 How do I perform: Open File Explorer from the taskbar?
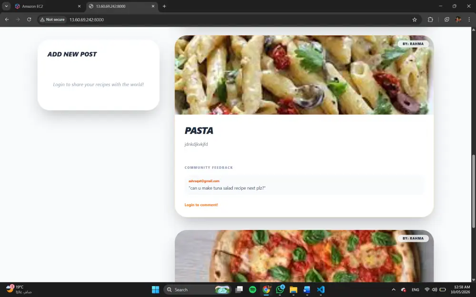[293, 290]
